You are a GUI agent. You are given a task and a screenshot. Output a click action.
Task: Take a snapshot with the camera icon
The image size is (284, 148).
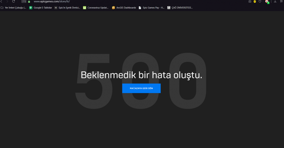pos(250,2)
